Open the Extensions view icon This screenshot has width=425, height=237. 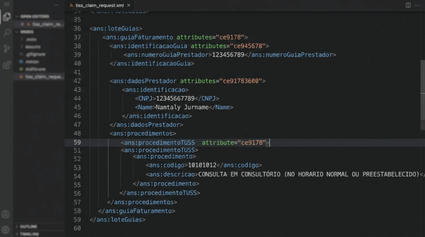(x=7, y=65)
